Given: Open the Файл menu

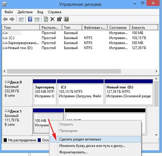Looking at the screenshot, I should (x=8, y=12).
